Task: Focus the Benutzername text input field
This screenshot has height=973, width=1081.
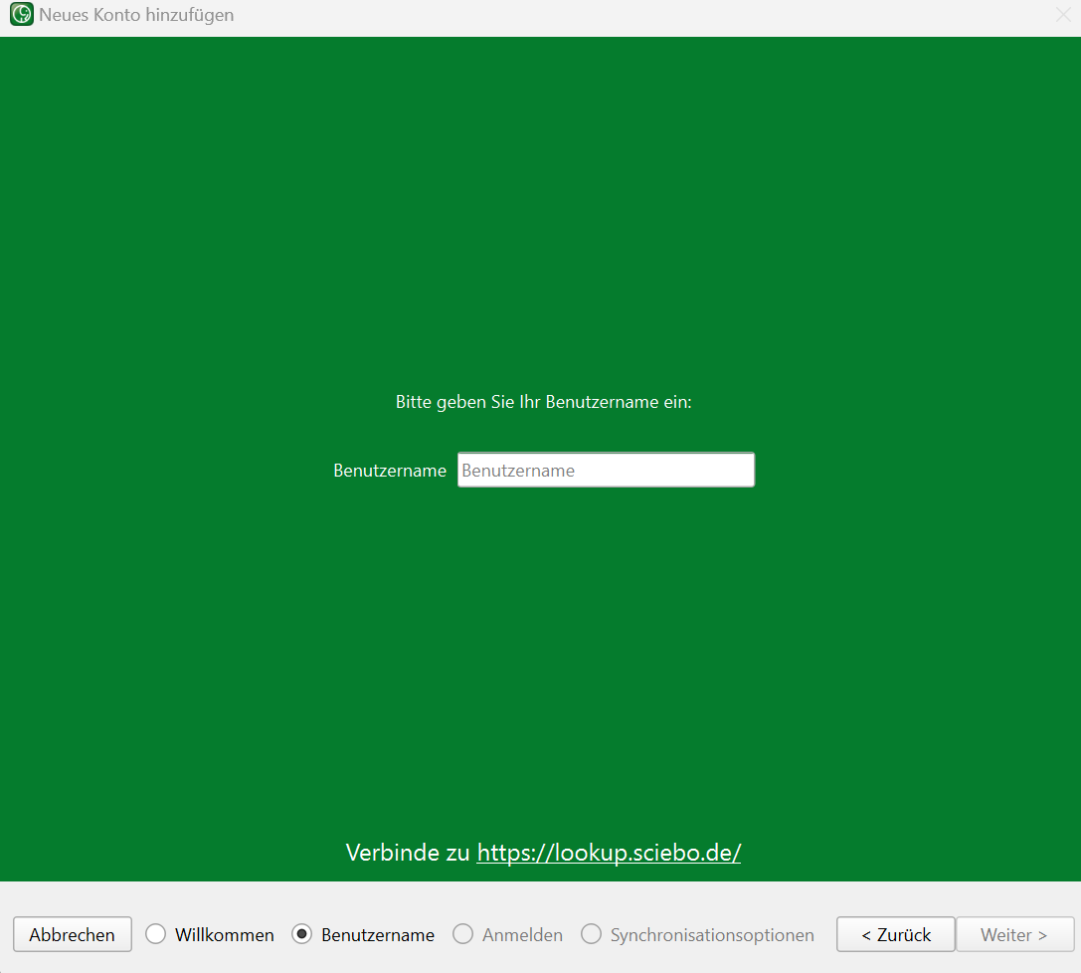Action: (606, 471)
